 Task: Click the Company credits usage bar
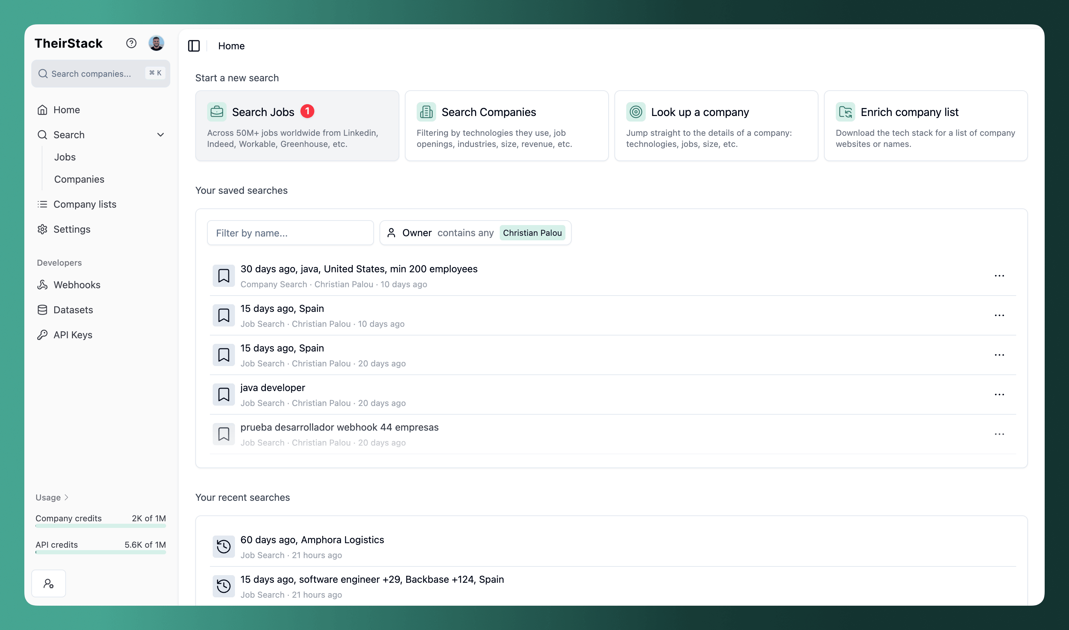coord(100,525)
